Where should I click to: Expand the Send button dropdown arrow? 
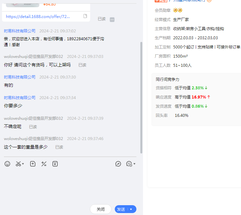131,209
